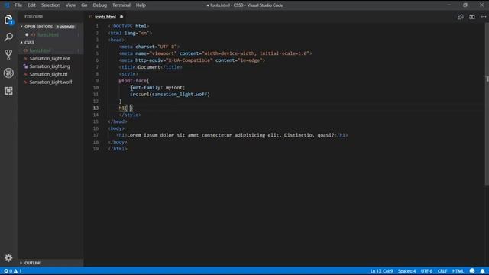Select fonts.html in the CSS3 folder
Image resolution: width=489 pixels, height=275 pixels.
(x=40, y=50)
